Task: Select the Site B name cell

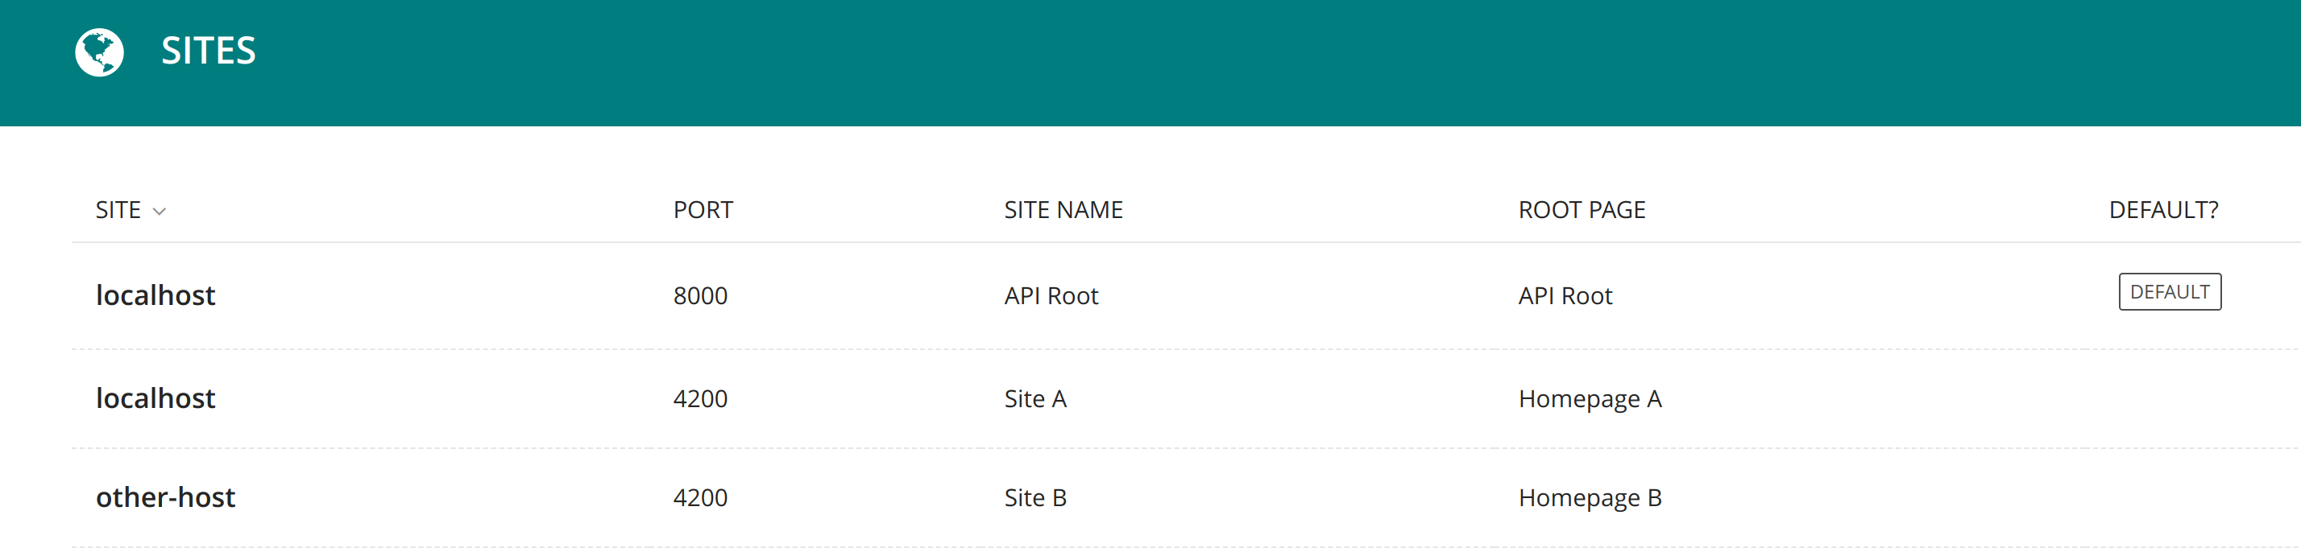Action: [1034, 497]
